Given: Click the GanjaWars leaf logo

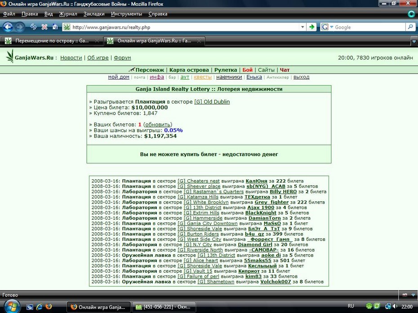Looking at the screenshot, I should pyautogui.click(x=9, y=57).
